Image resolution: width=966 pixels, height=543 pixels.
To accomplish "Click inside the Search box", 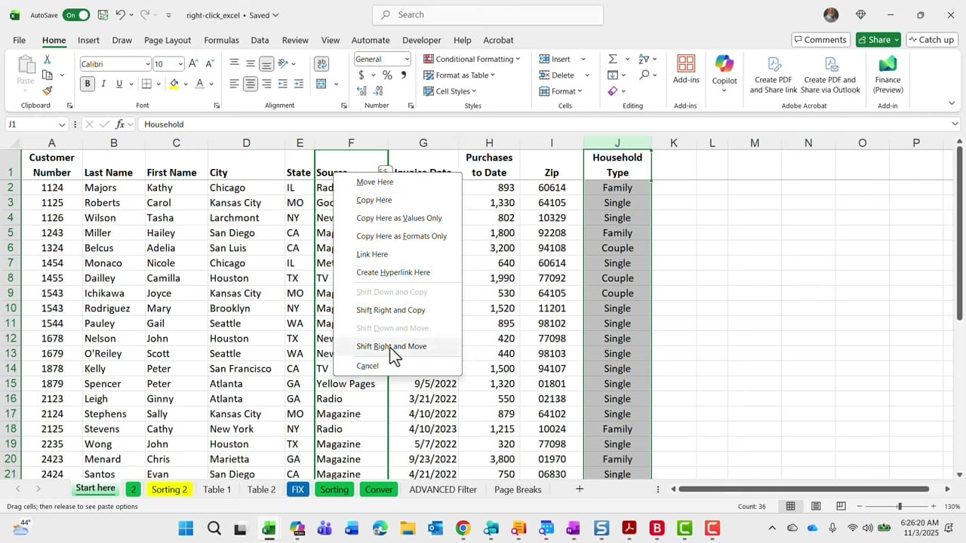I will click(487, 14).
